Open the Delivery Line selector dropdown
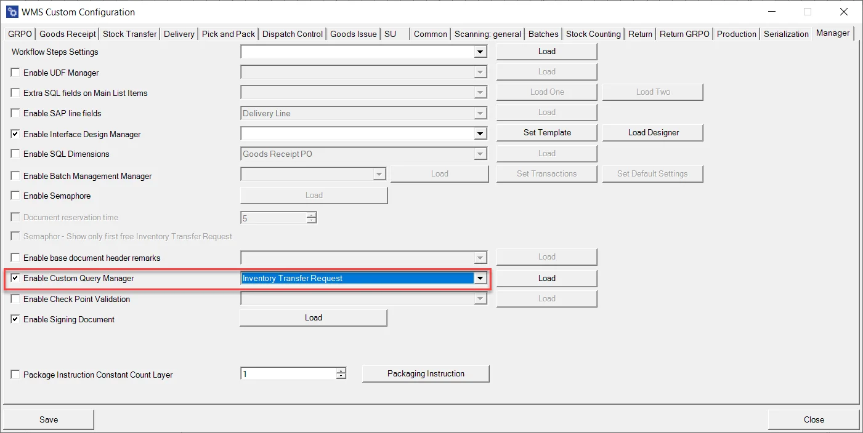863x433 pixels. coord(480,113)
